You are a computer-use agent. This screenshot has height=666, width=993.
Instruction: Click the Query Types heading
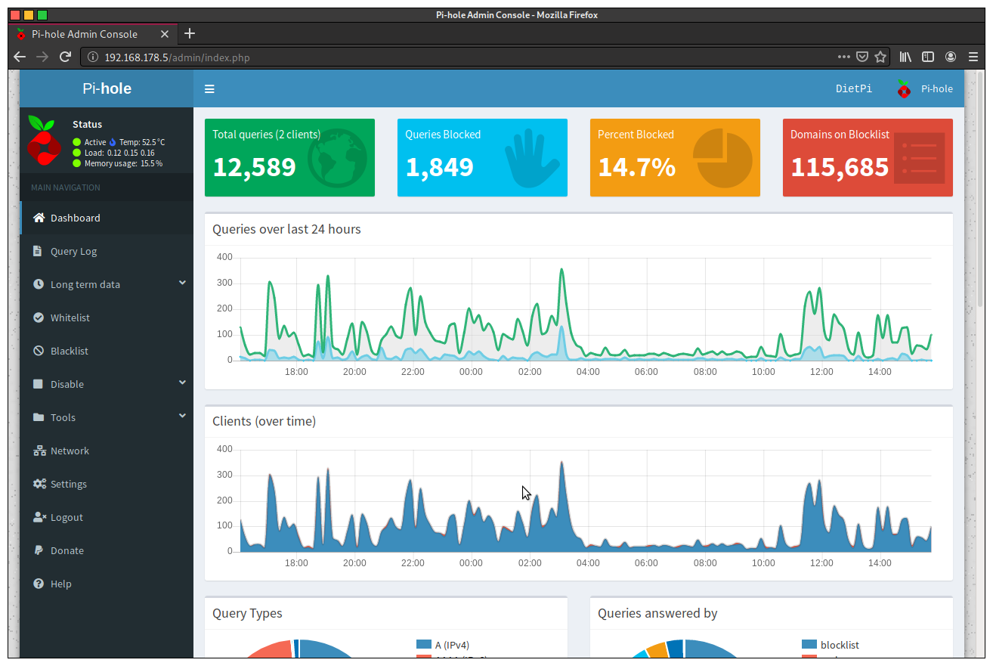[247, 613]
